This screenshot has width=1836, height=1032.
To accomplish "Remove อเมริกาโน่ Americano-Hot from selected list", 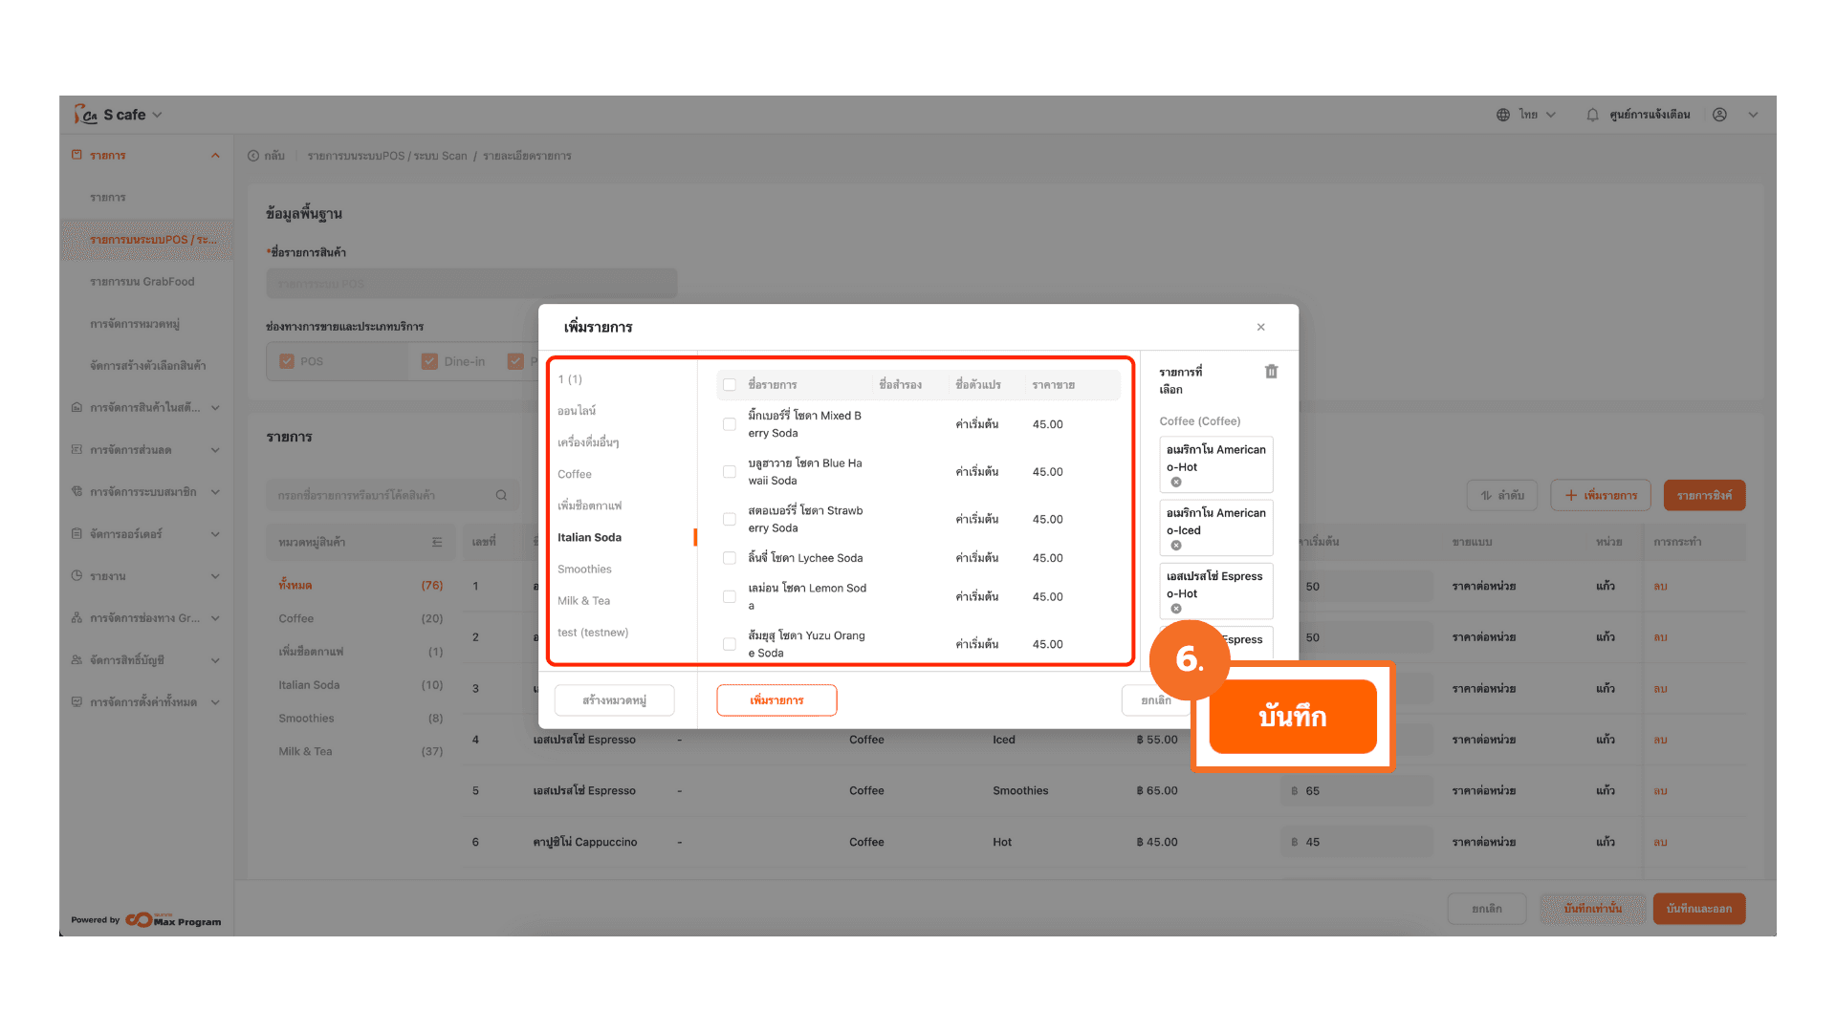I will pyautogui.click(x=1176, y=483).
